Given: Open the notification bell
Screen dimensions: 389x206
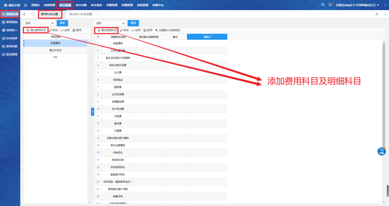Looking at the screenshot, I should tap(330, 5).
